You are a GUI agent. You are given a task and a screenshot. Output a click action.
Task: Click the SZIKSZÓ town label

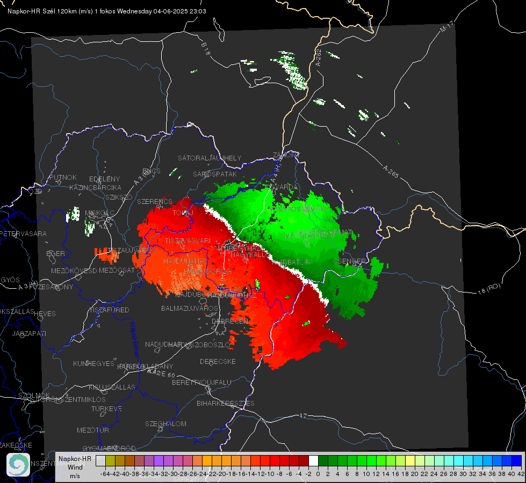119,197
